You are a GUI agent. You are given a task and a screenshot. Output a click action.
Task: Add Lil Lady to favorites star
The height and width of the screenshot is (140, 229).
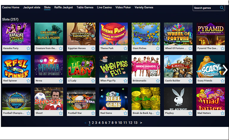[x=93, y=81]
